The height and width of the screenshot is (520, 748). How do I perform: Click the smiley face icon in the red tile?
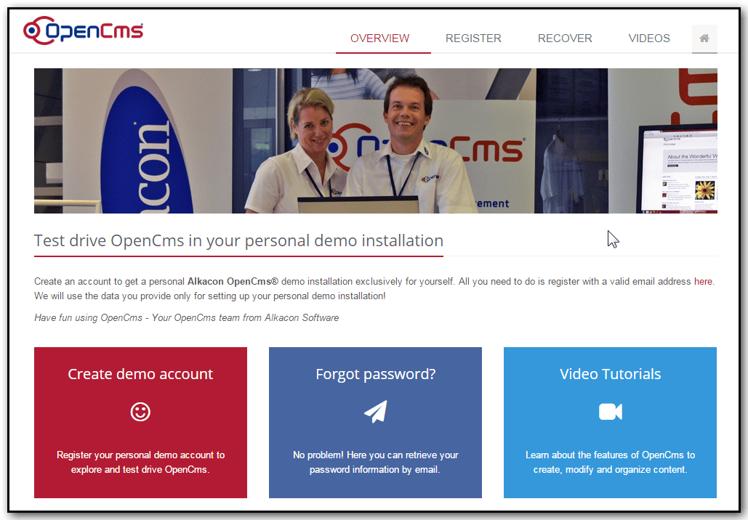tap(140, 412)
